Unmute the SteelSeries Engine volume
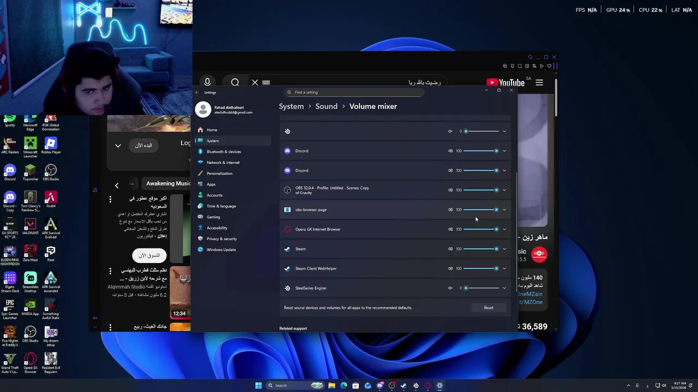The image size is (698, 392). coord(450,288)
